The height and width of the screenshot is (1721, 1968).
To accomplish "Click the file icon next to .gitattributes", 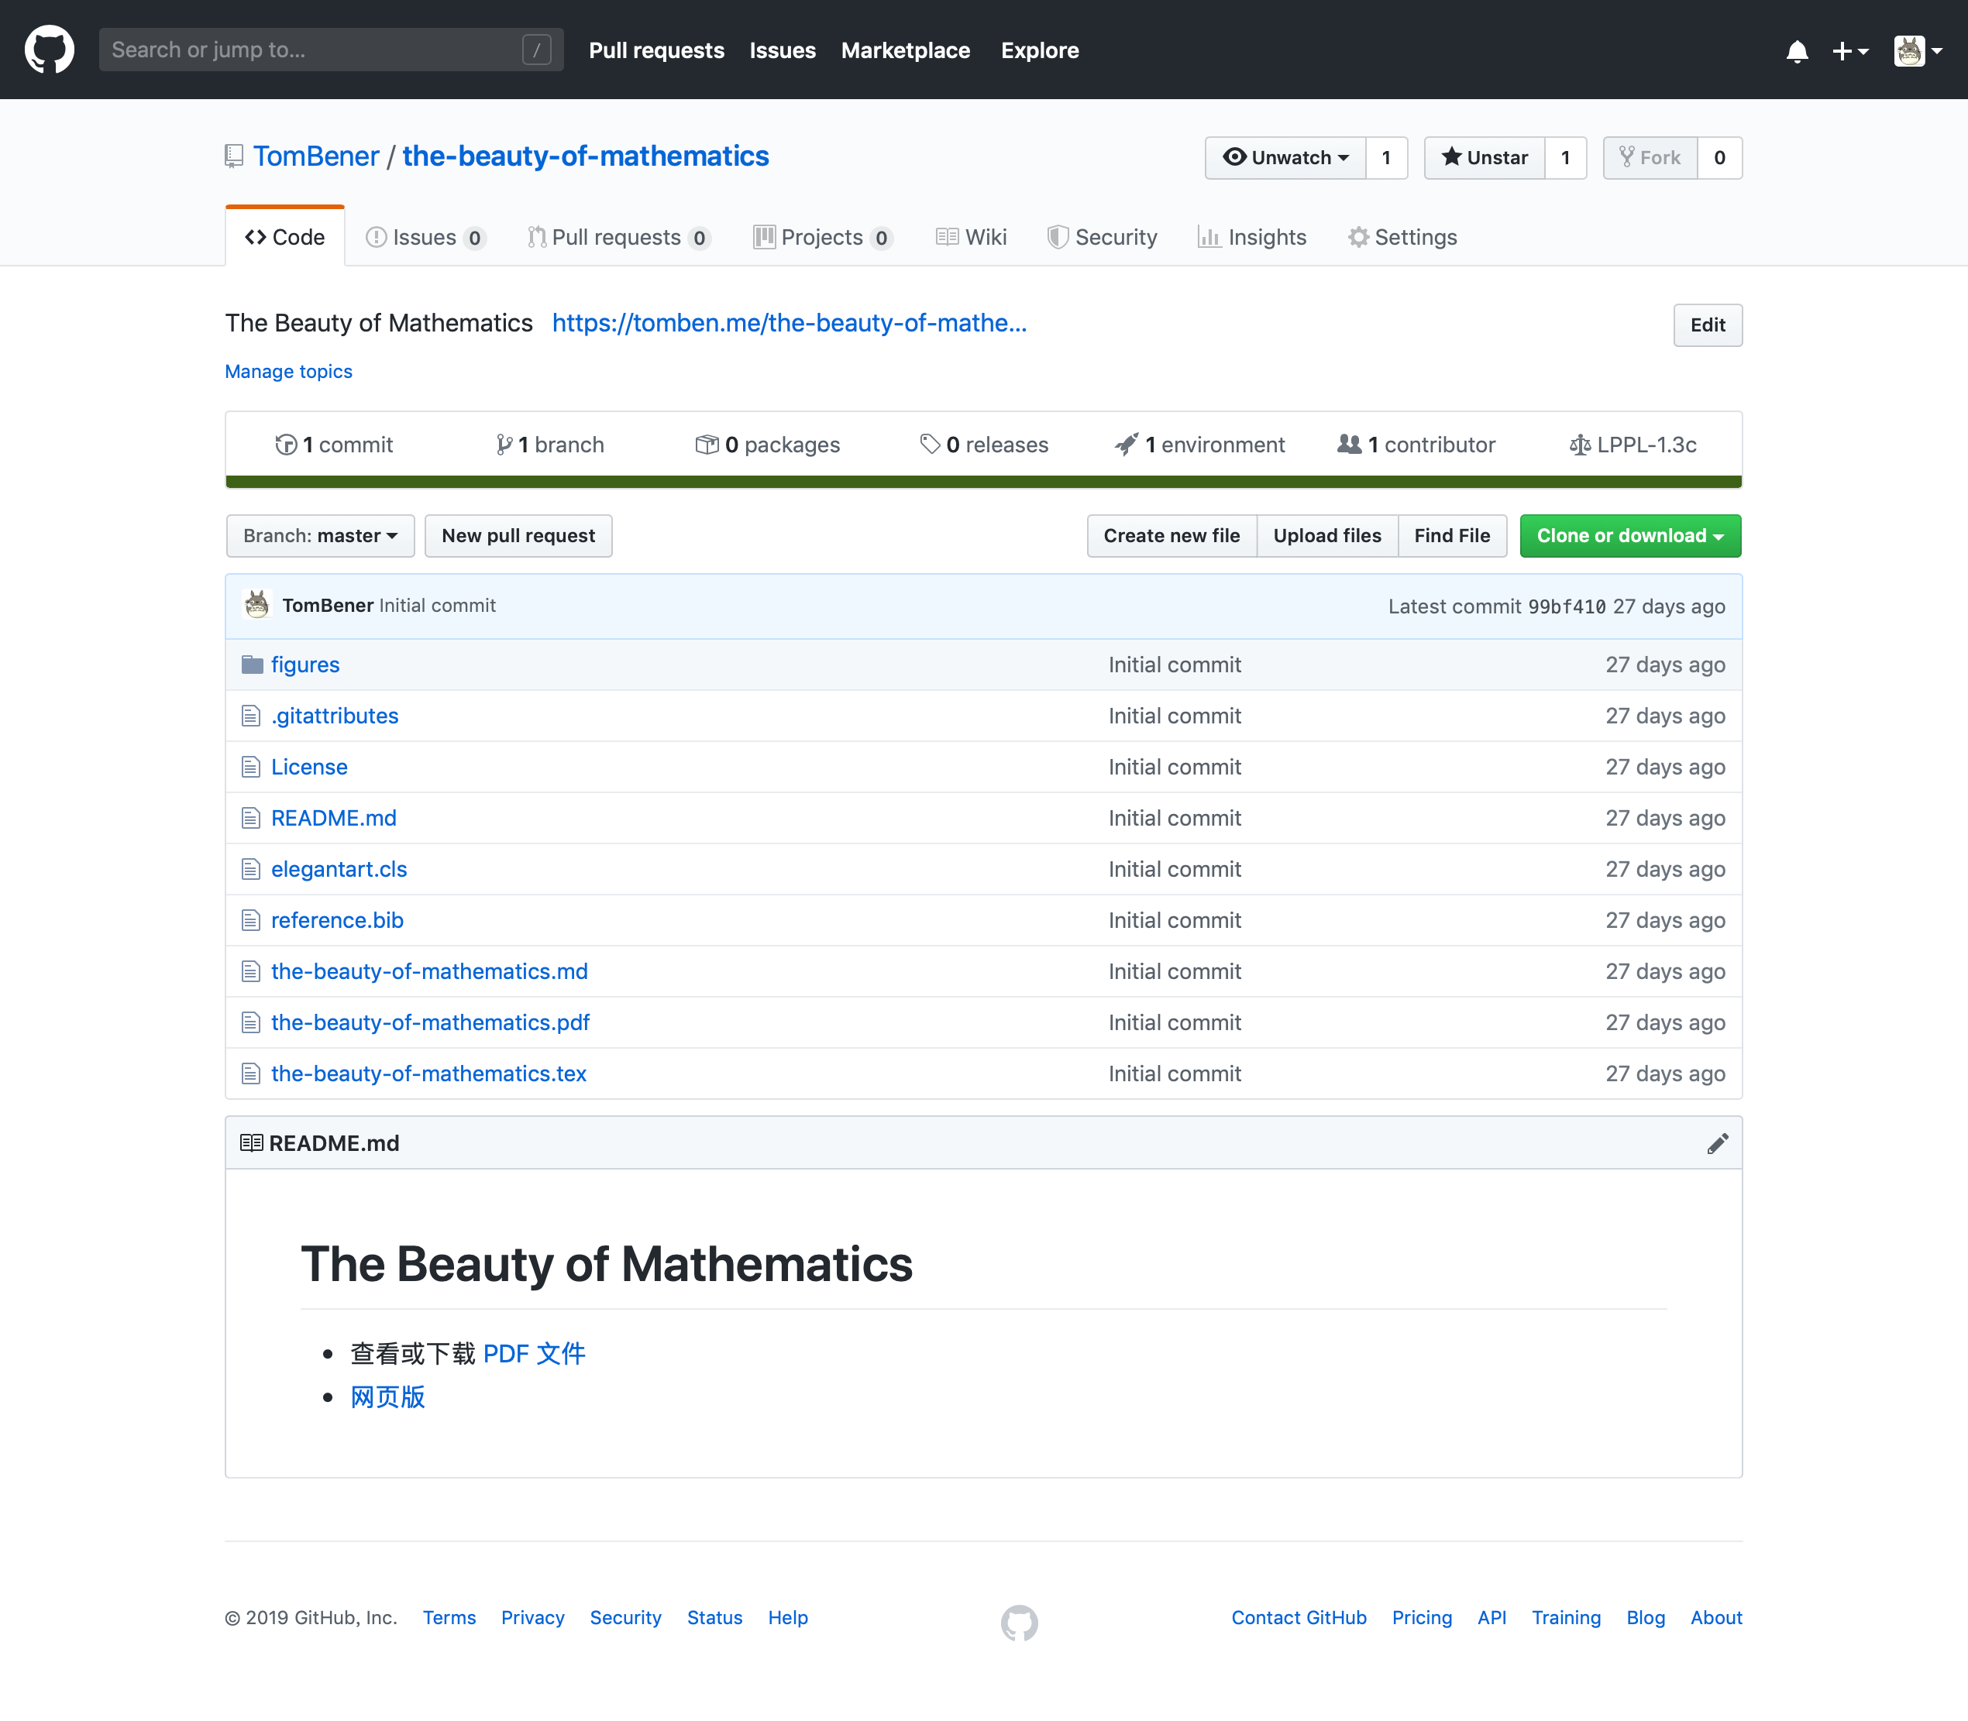I will click(x=251, y=716).
